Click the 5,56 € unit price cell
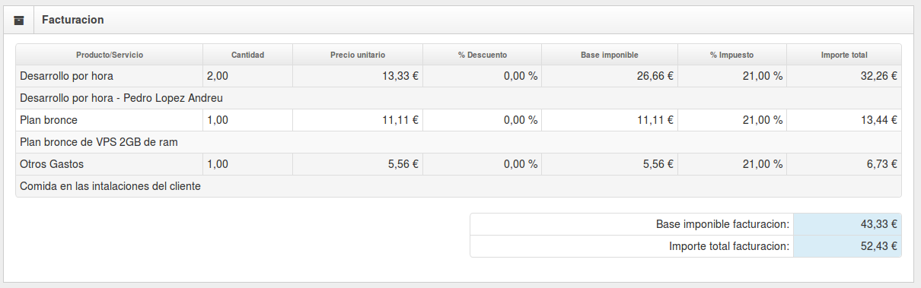This screenshot has width=921, height=288. 358,164
